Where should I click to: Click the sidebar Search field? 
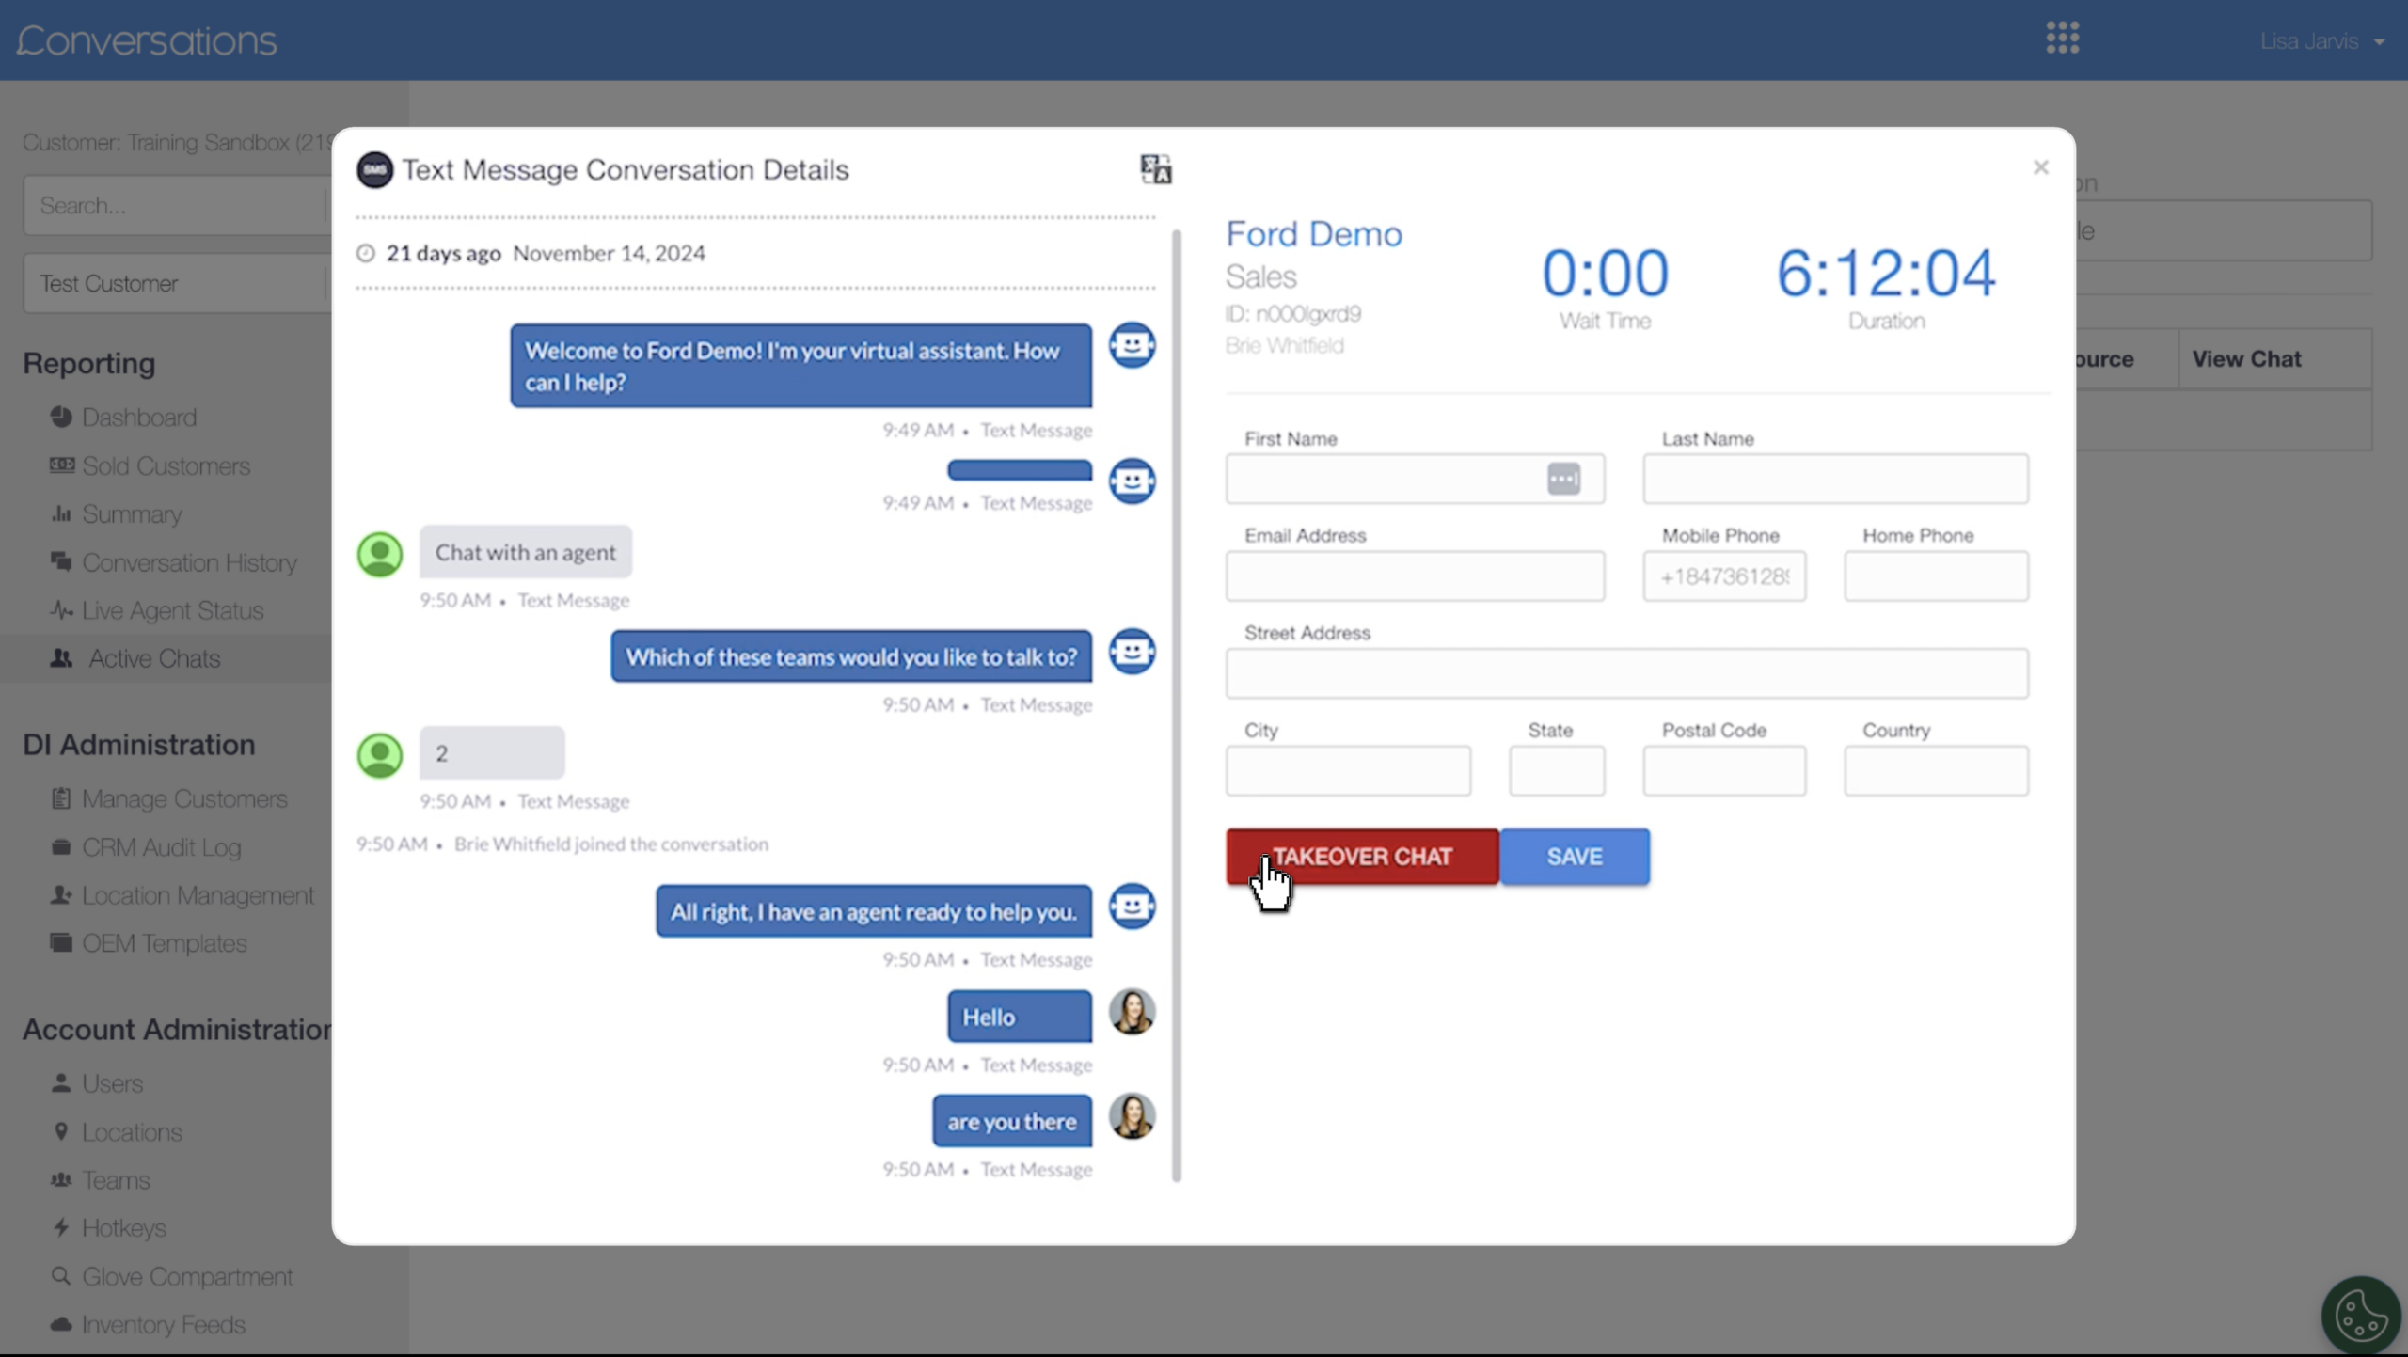coord(177,205)
